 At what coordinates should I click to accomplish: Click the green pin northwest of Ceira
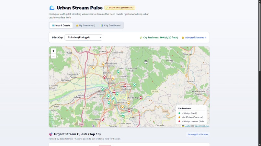[x=123, y=115]
